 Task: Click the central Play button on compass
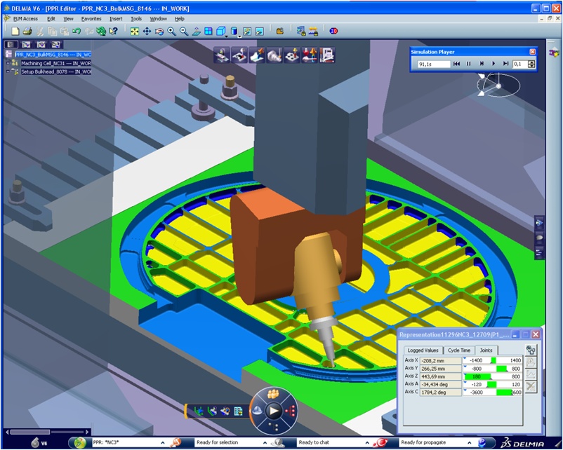click(274, 411)
